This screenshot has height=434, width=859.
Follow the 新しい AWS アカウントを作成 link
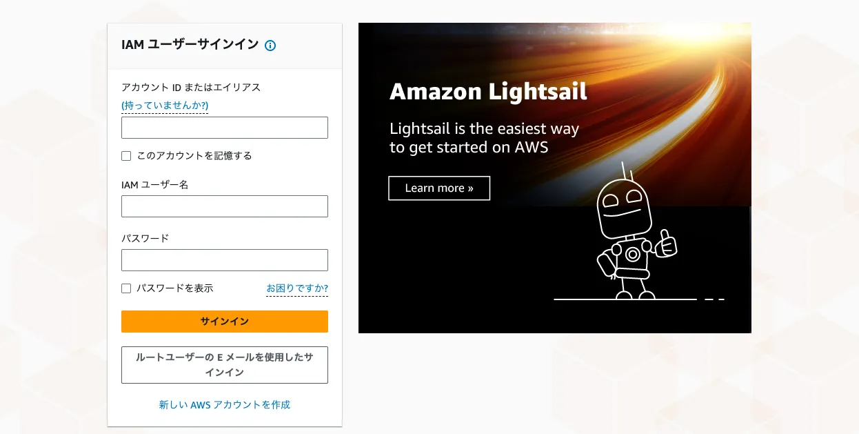(x=225, y=405)
